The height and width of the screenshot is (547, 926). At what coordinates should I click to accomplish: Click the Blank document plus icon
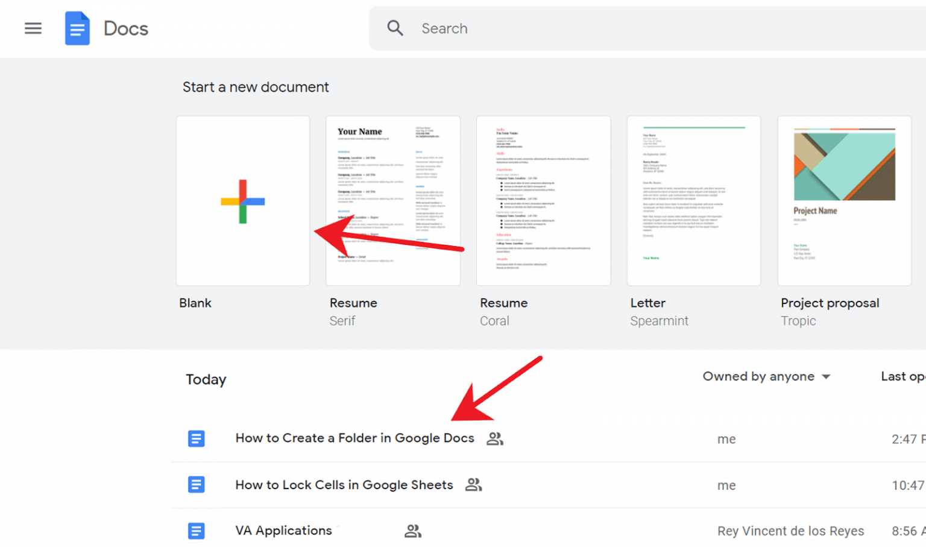242,200
